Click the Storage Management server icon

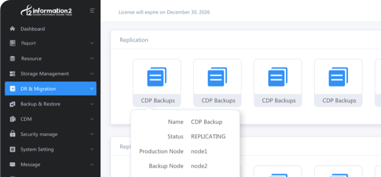pyautogui.click(x=12, y=74)
